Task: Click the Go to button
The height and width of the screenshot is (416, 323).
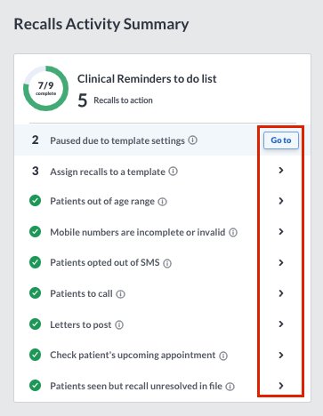Action: click(x=281, y=140)
